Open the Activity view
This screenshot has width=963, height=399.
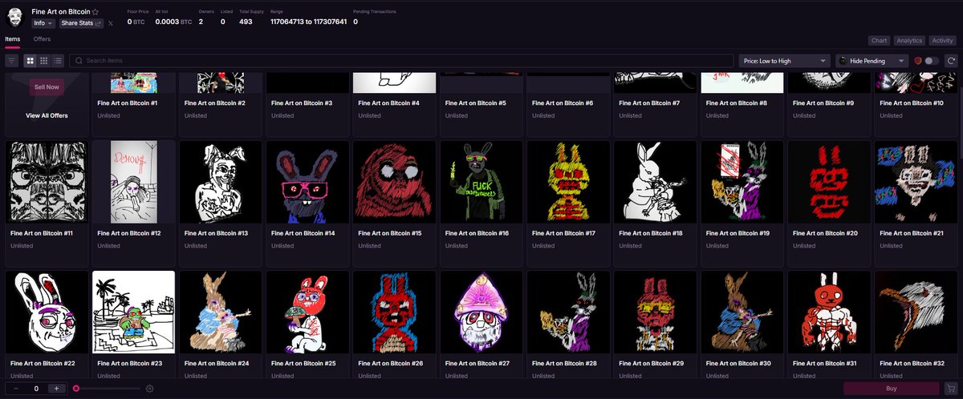coord(942,40)
